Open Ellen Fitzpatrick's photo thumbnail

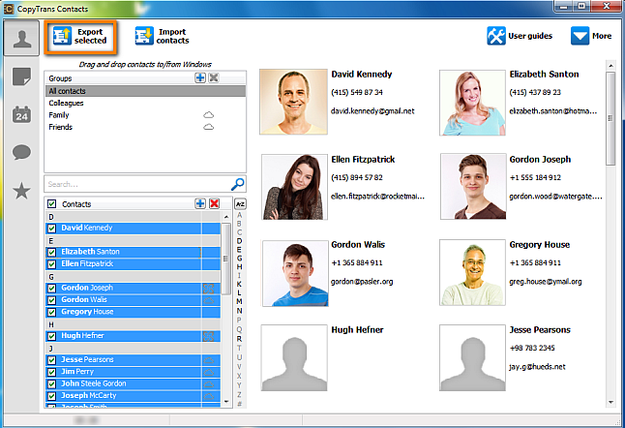click(294, 187)
